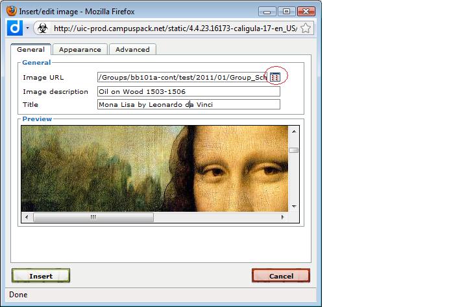Click the Insert button

click(x=41, y=276)
